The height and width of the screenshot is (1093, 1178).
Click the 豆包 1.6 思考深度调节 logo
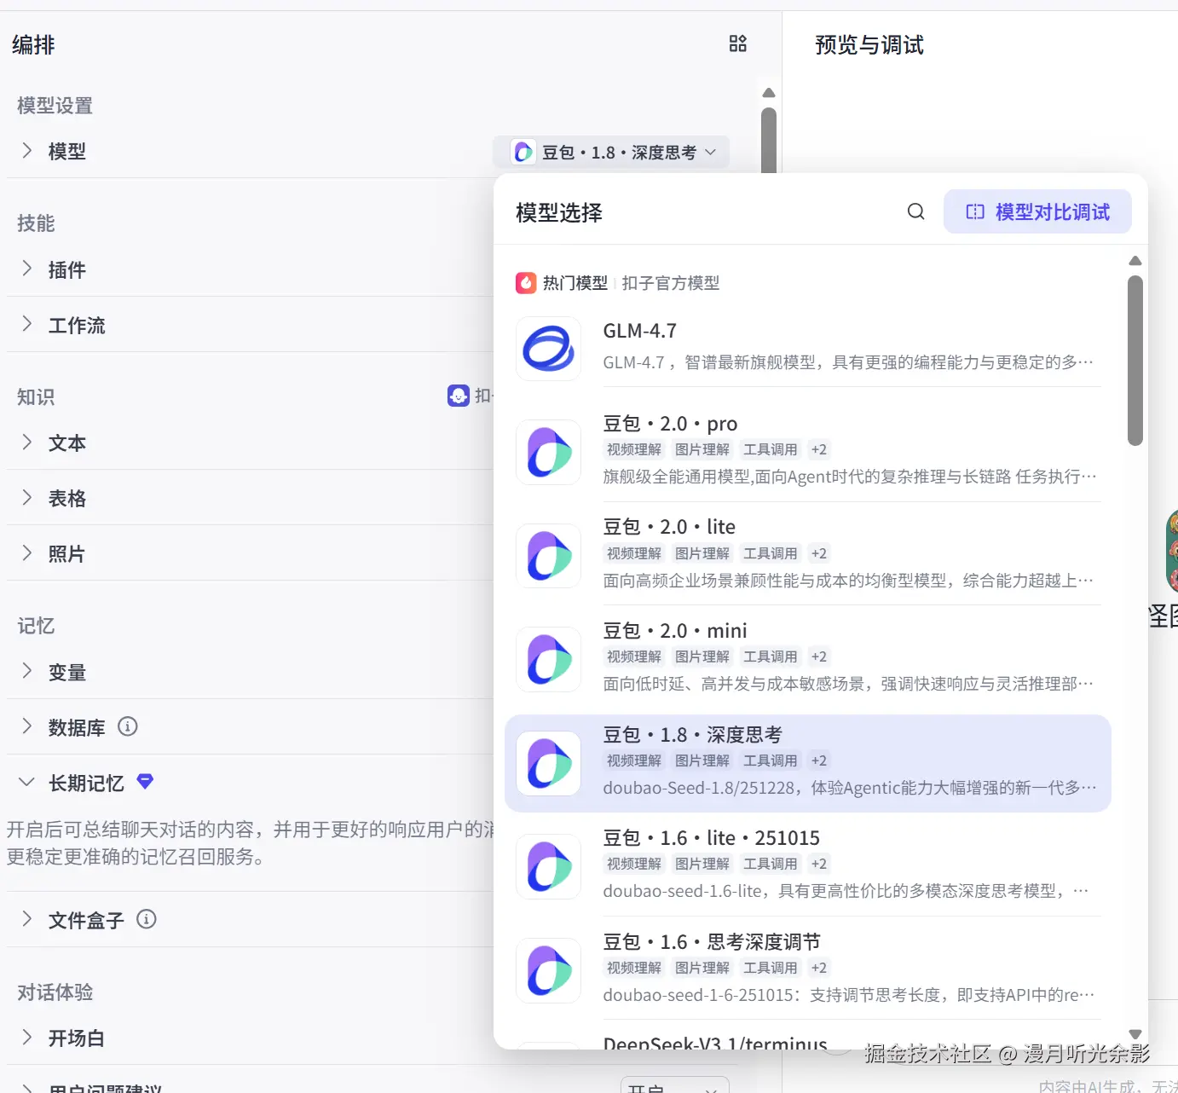(x=549, y=970)
